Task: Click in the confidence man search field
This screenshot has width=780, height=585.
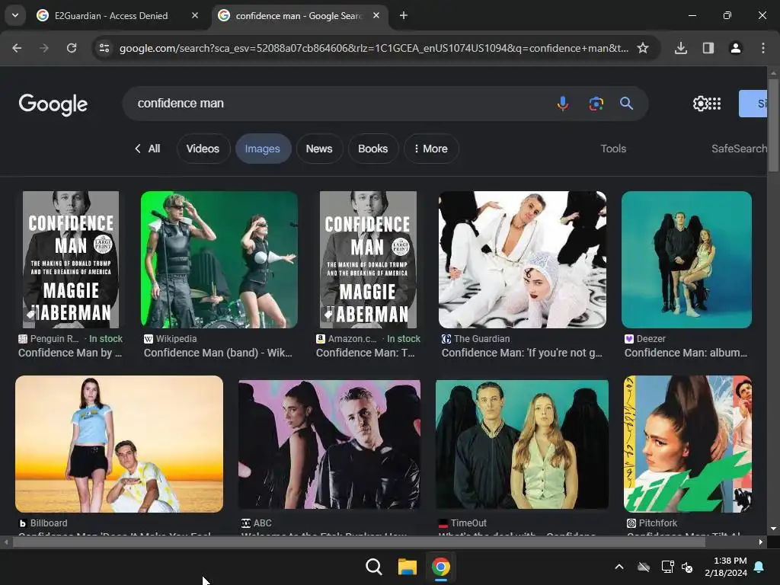Action: pos(338,104)
